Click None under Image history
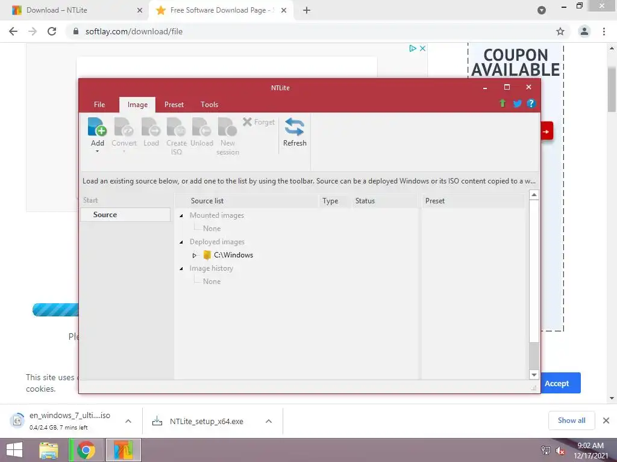Image resolution: width=617 pixels, height=462 pixels. (211, 282)
